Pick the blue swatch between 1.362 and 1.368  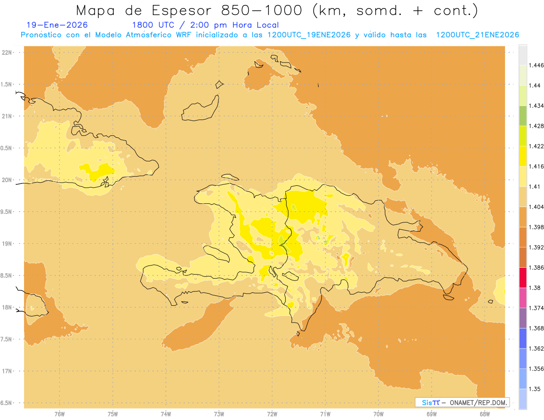(523, 338)
